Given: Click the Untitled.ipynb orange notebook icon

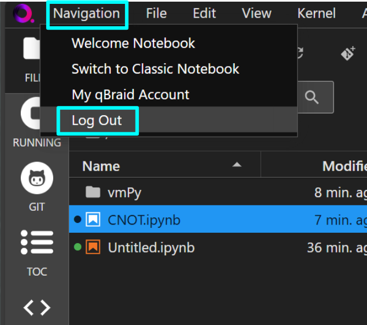Looking at the screenshot, I should coord(93,247).
